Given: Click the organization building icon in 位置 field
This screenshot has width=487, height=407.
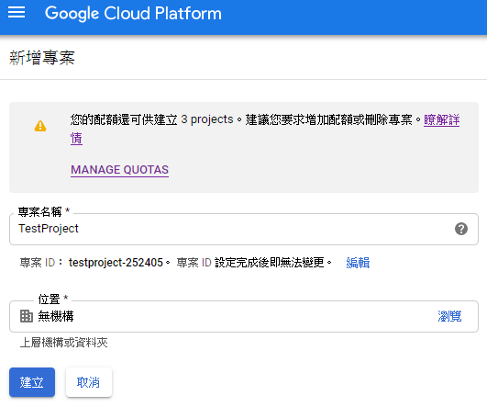Looking at the screenshot, I should (x=27, y=316).
